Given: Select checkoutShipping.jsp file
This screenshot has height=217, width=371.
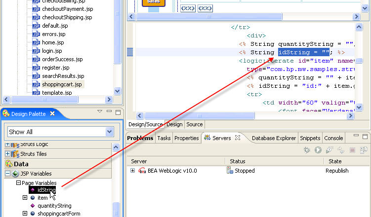Looking at the screenshot, I should click(x=67, y=17).
